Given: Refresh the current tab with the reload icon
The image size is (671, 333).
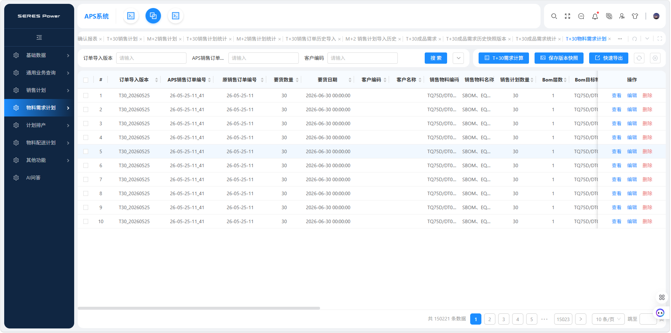Looking at the screenshot, I should pos(635,39).
